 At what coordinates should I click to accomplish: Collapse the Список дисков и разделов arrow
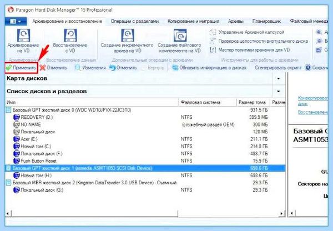279,92
